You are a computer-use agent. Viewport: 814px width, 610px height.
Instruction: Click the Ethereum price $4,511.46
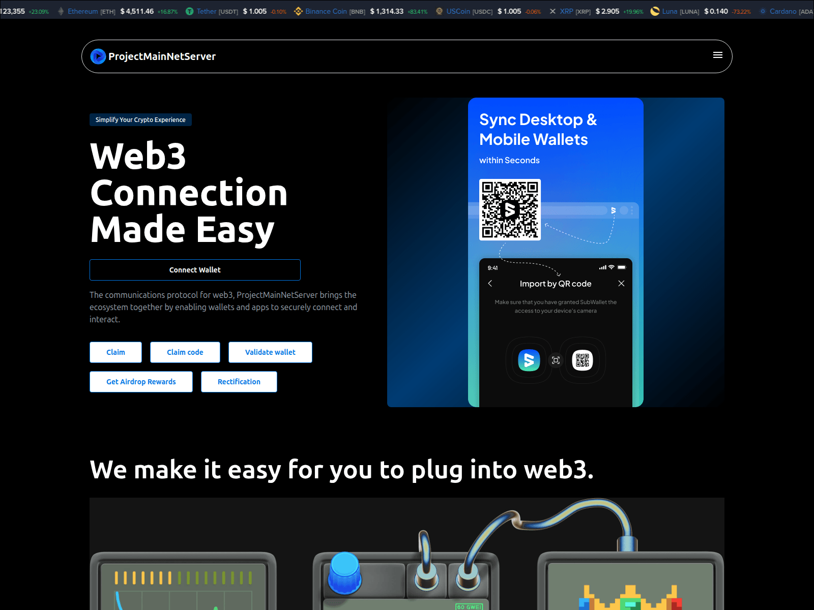click(x=137, y=11)
